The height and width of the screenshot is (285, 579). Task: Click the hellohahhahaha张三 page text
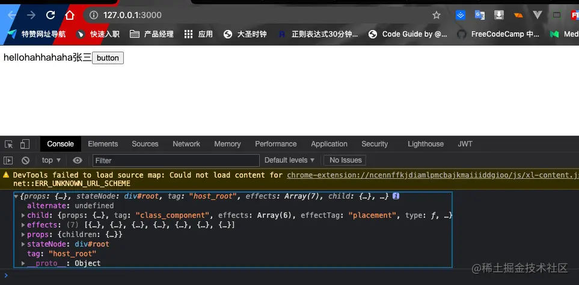pos(47,58)
